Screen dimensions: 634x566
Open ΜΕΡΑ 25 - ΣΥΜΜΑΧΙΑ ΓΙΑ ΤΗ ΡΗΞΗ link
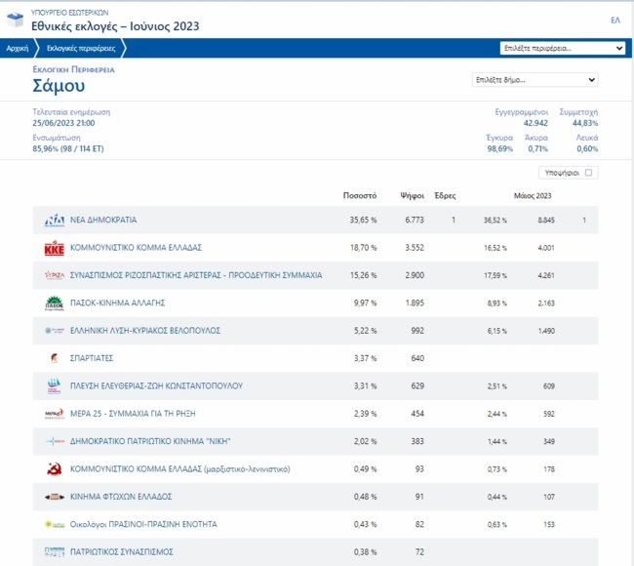click(x=133, y=414)
